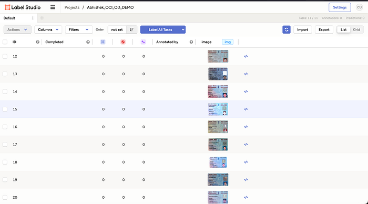368x204 pixels.
Task: Open help icon beside ID column
Action: 37,42
